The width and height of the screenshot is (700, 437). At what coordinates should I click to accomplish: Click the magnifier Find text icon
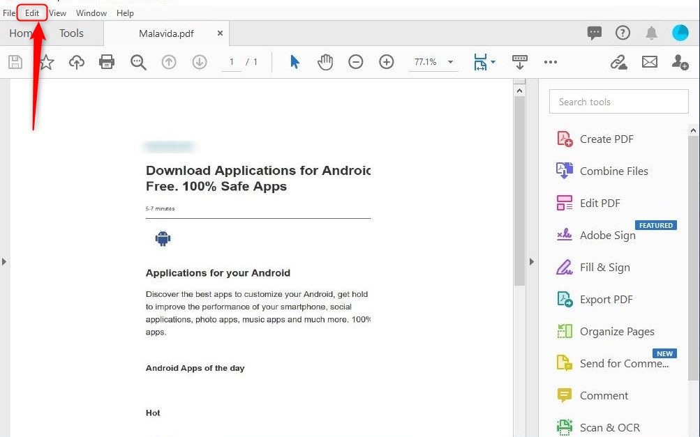pyautogui.click(x=138, y=62)
